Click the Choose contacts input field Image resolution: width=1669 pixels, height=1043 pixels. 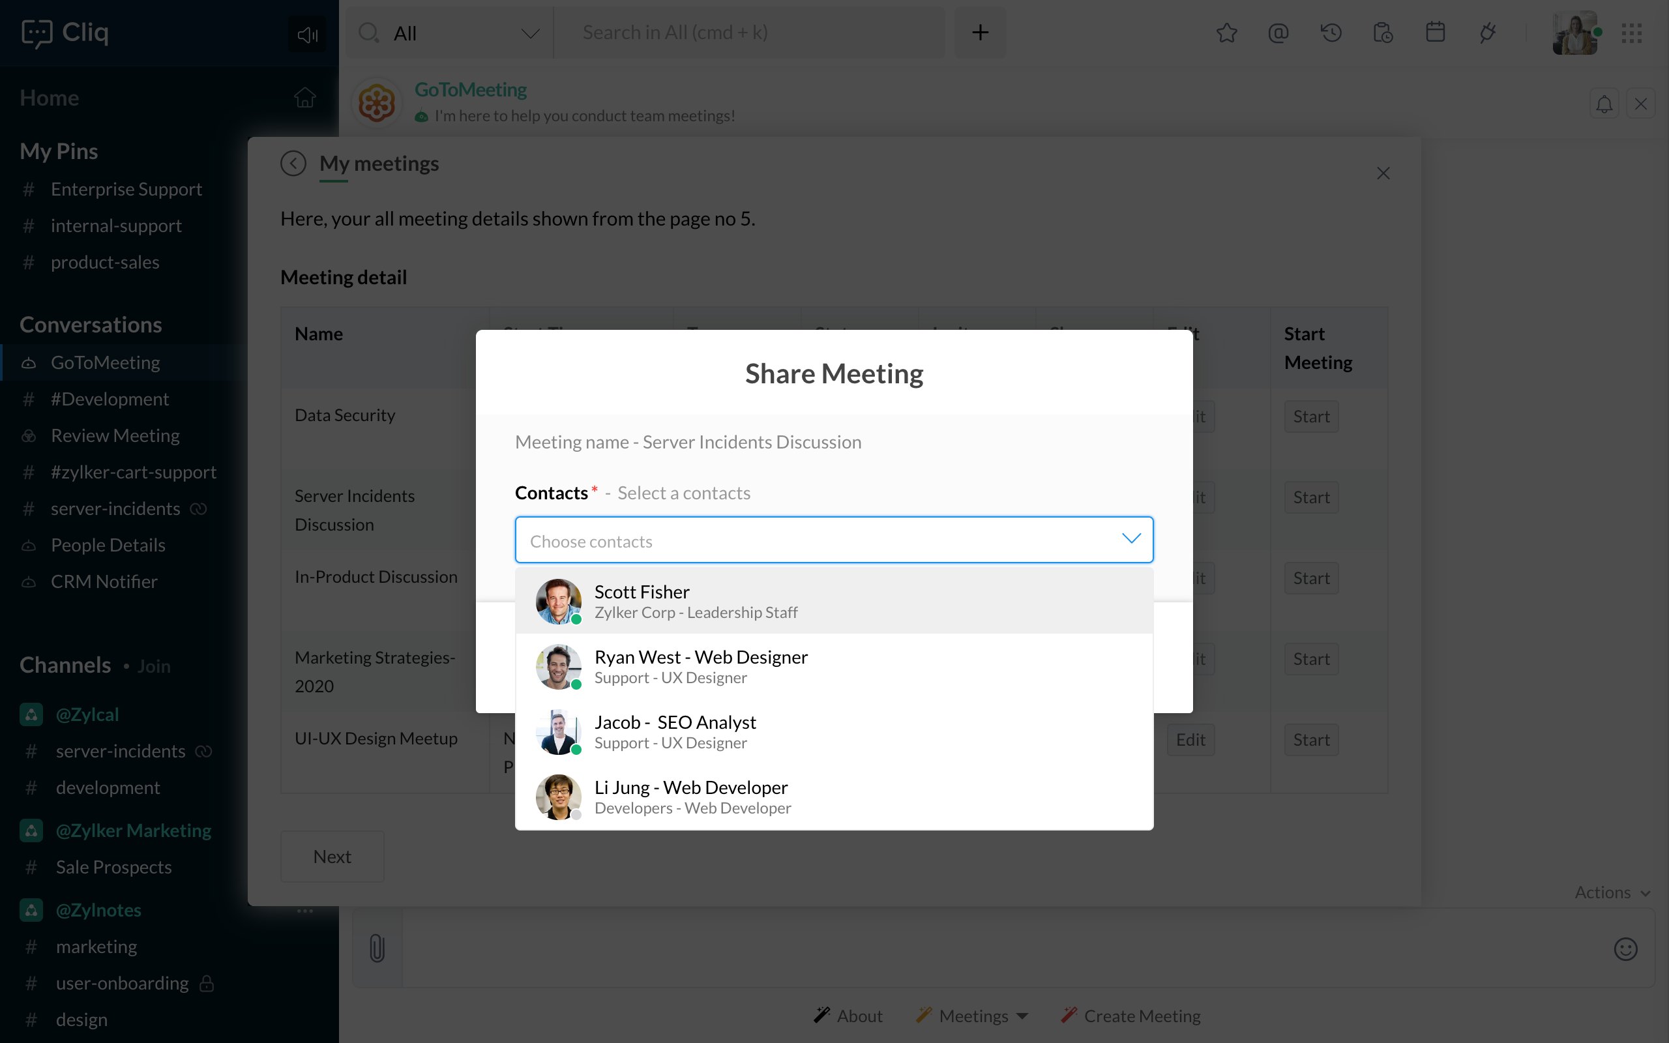(x=834, y=540)
